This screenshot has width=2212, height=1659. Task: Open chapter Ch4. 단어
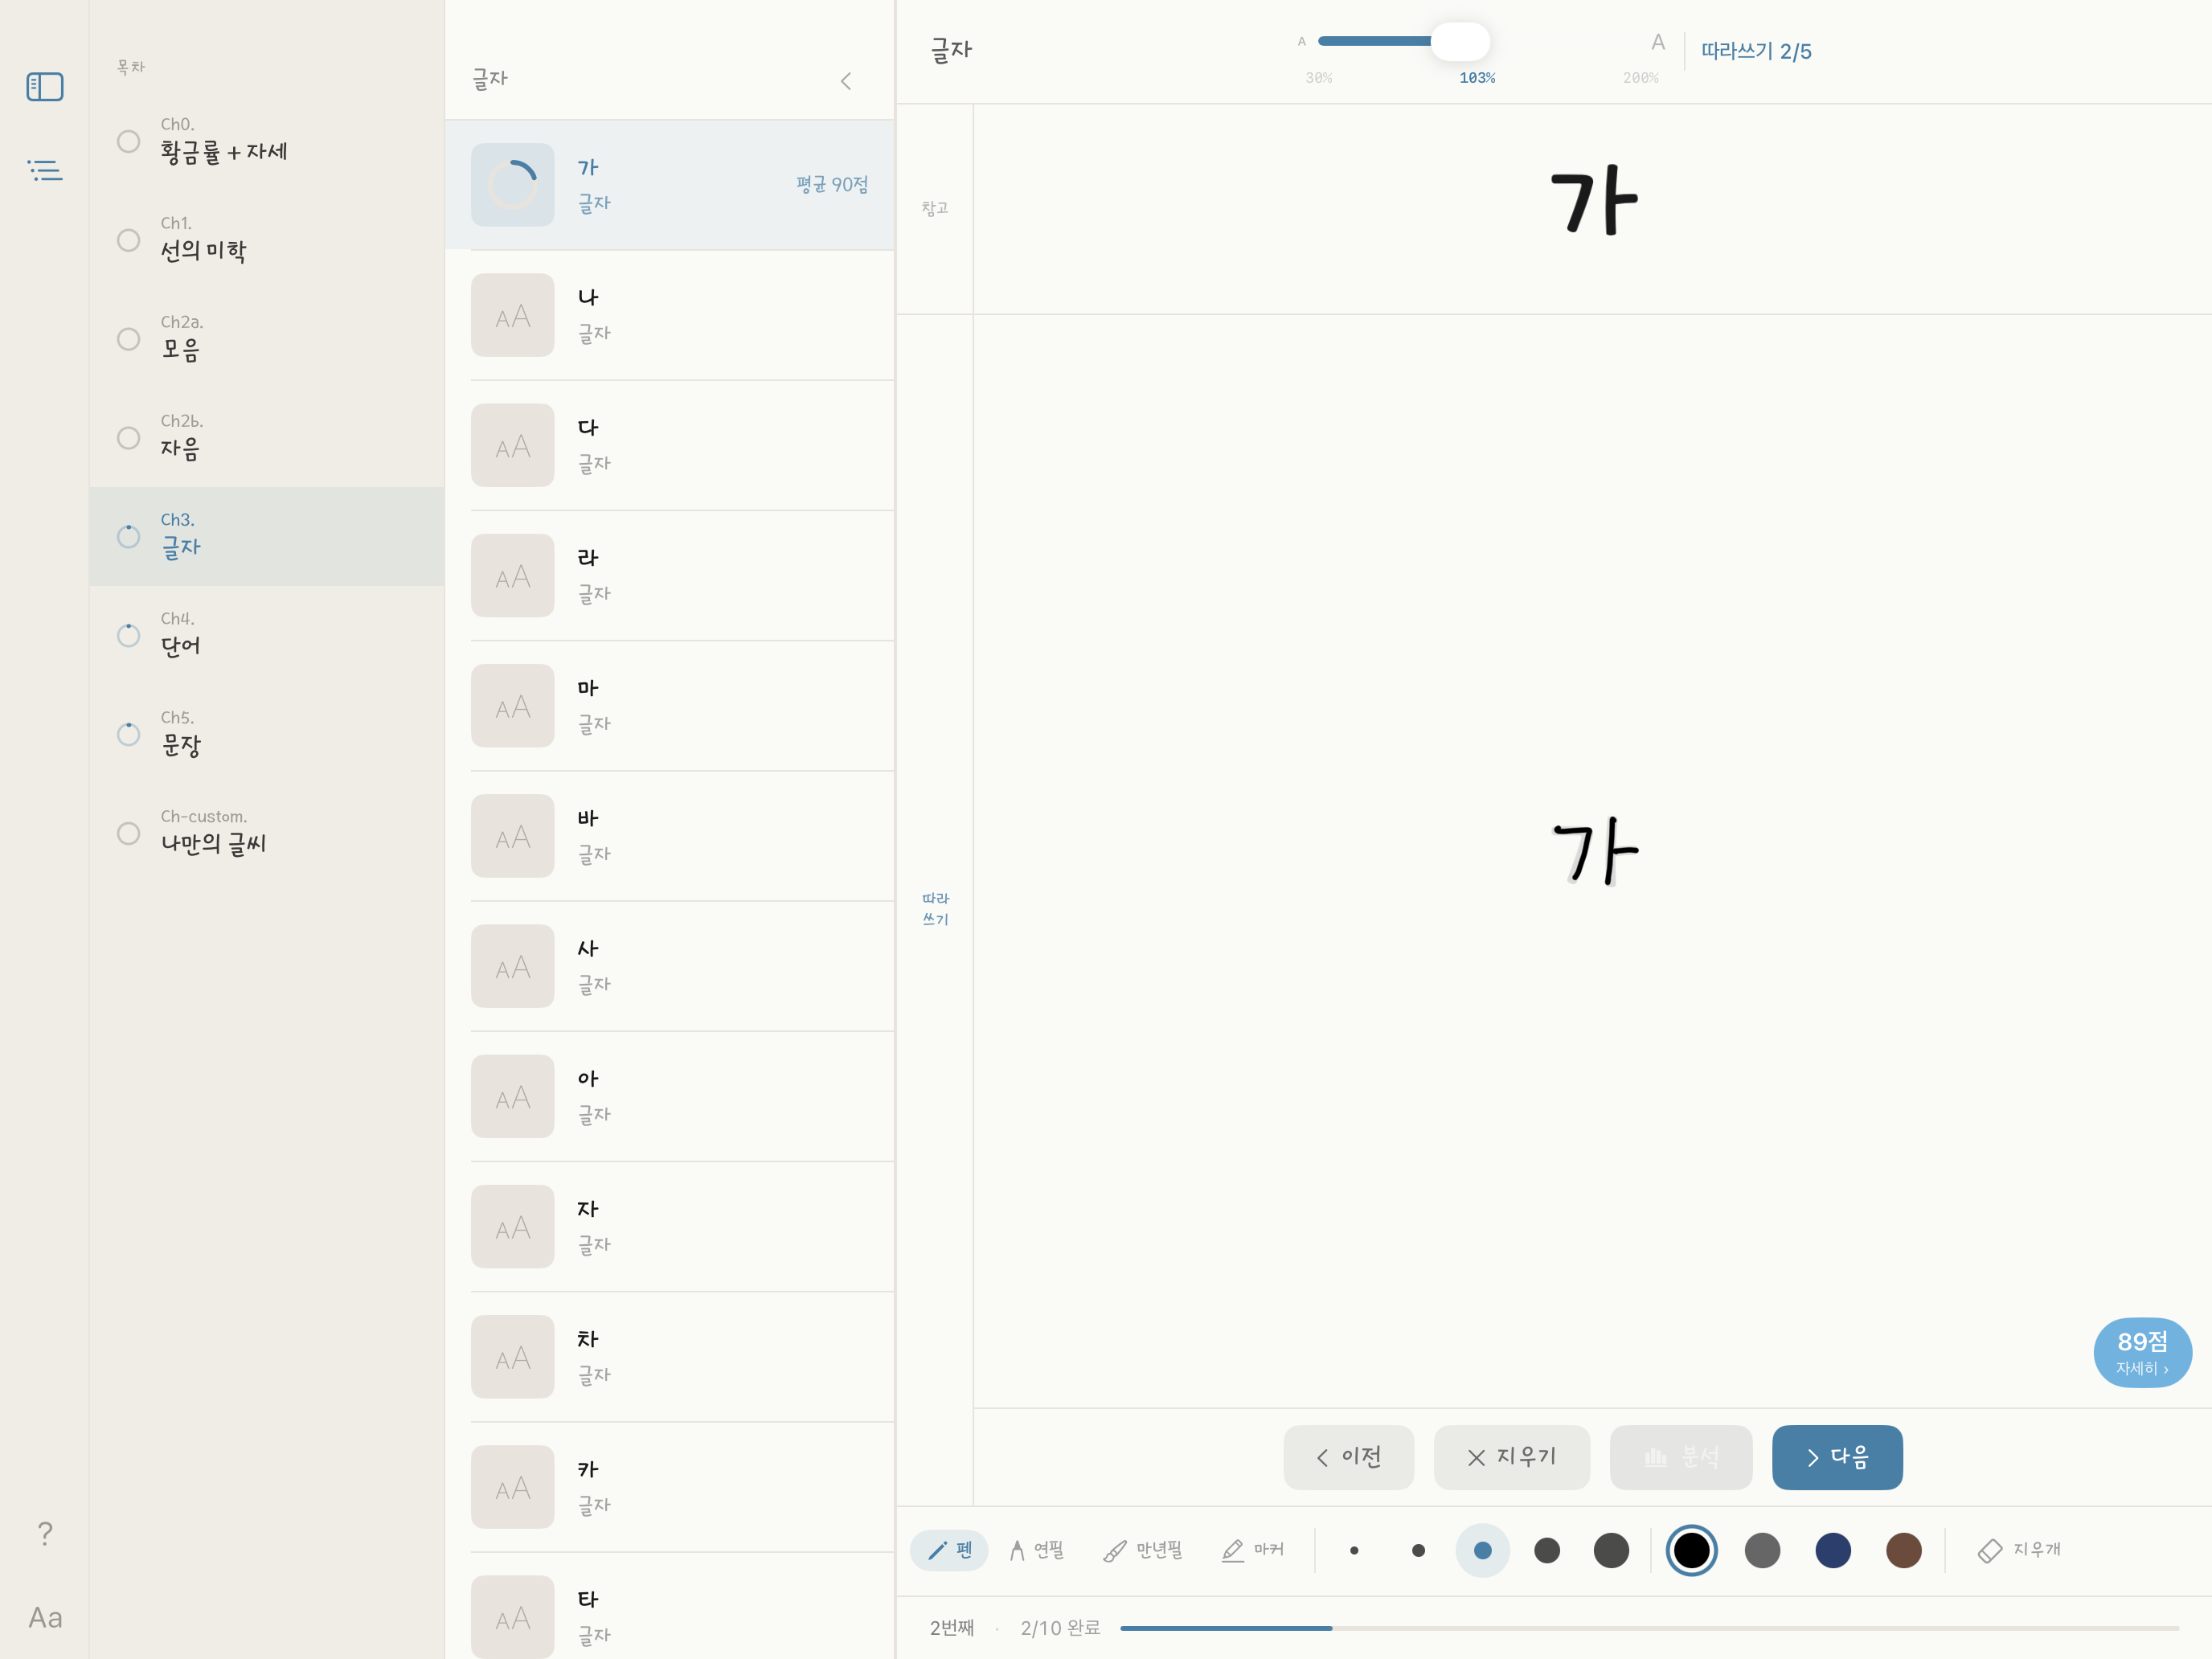[267, 635]
